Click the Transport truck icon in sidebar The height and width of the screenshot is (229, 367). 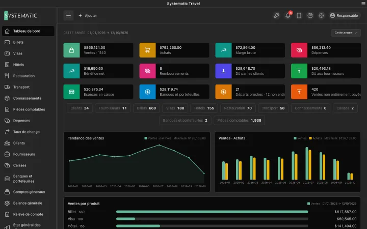coord(7,87)
